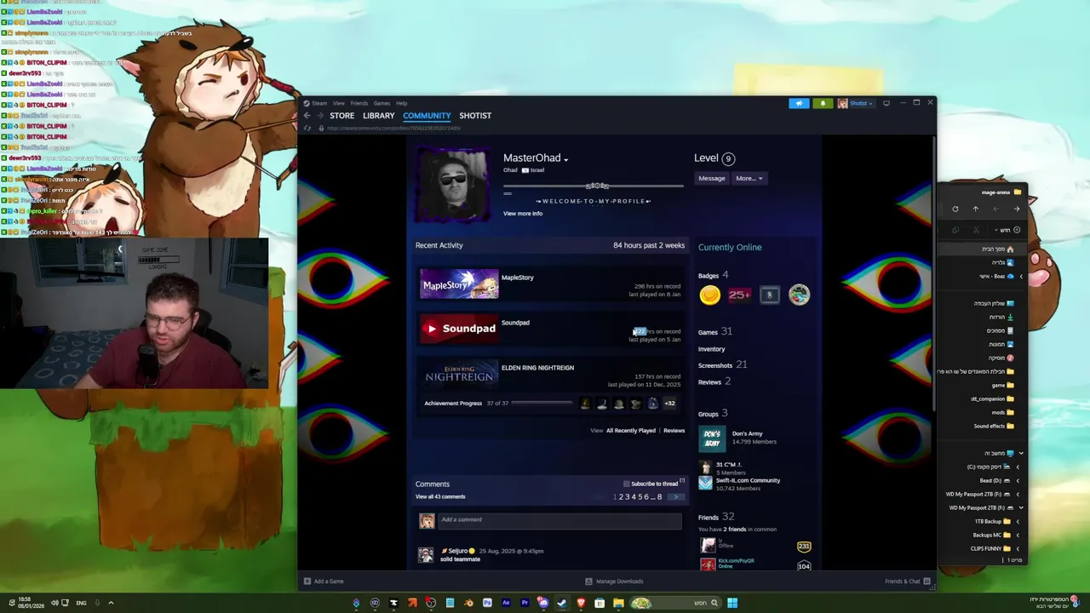The width and height of the screenshot is (1090, 613).
Task: Open All Recently Played link
Action: click(631, 431)
